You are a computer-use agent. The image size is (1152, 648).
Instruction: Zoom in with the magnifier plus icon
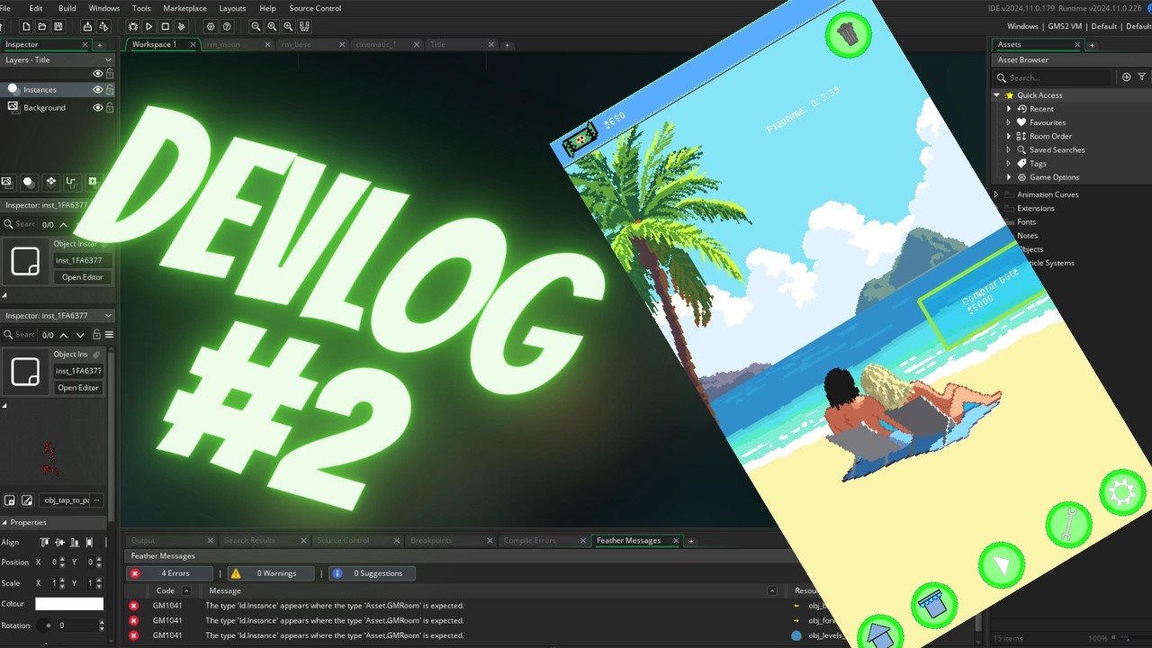click(x=288, y=27)
